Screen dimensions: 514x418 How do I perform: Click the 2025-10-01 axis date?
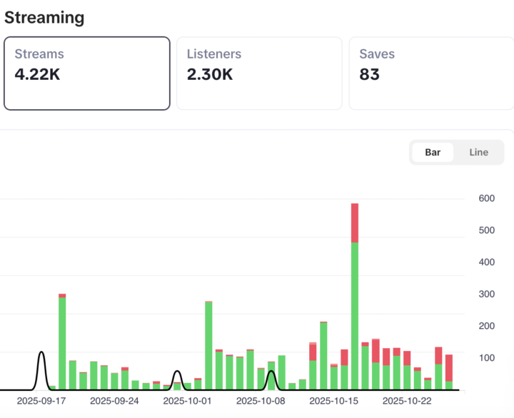188,401
